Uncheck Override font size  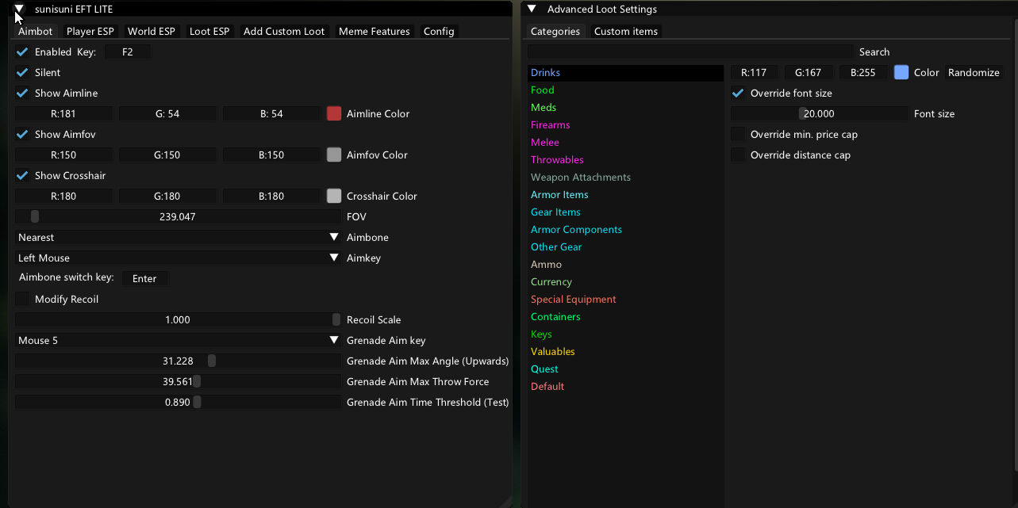click(739, 93)
